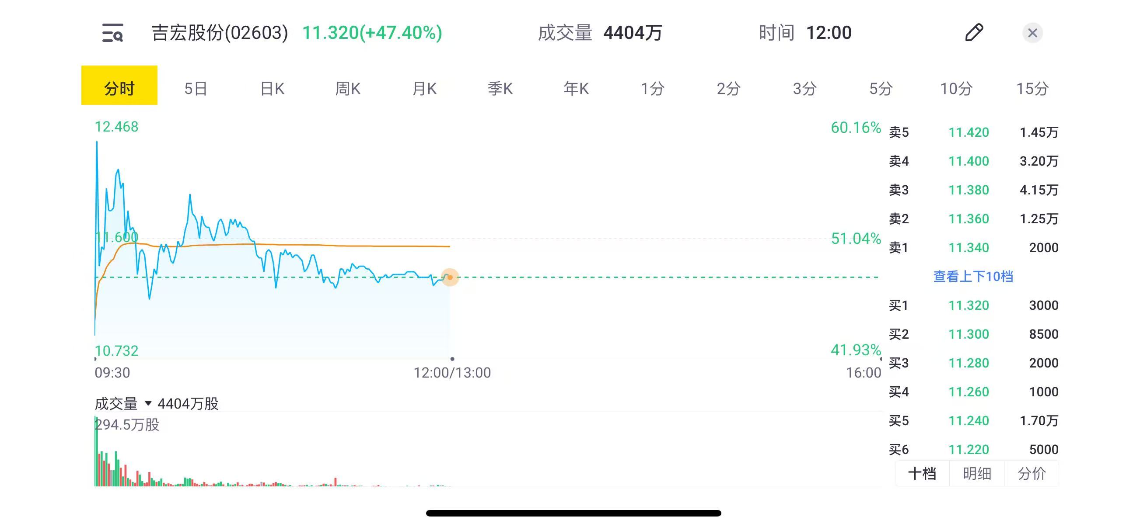Switch to the 日K daily candlestick chart
The width and height of the screenshot is (1147, 527).
pos(272,89)
